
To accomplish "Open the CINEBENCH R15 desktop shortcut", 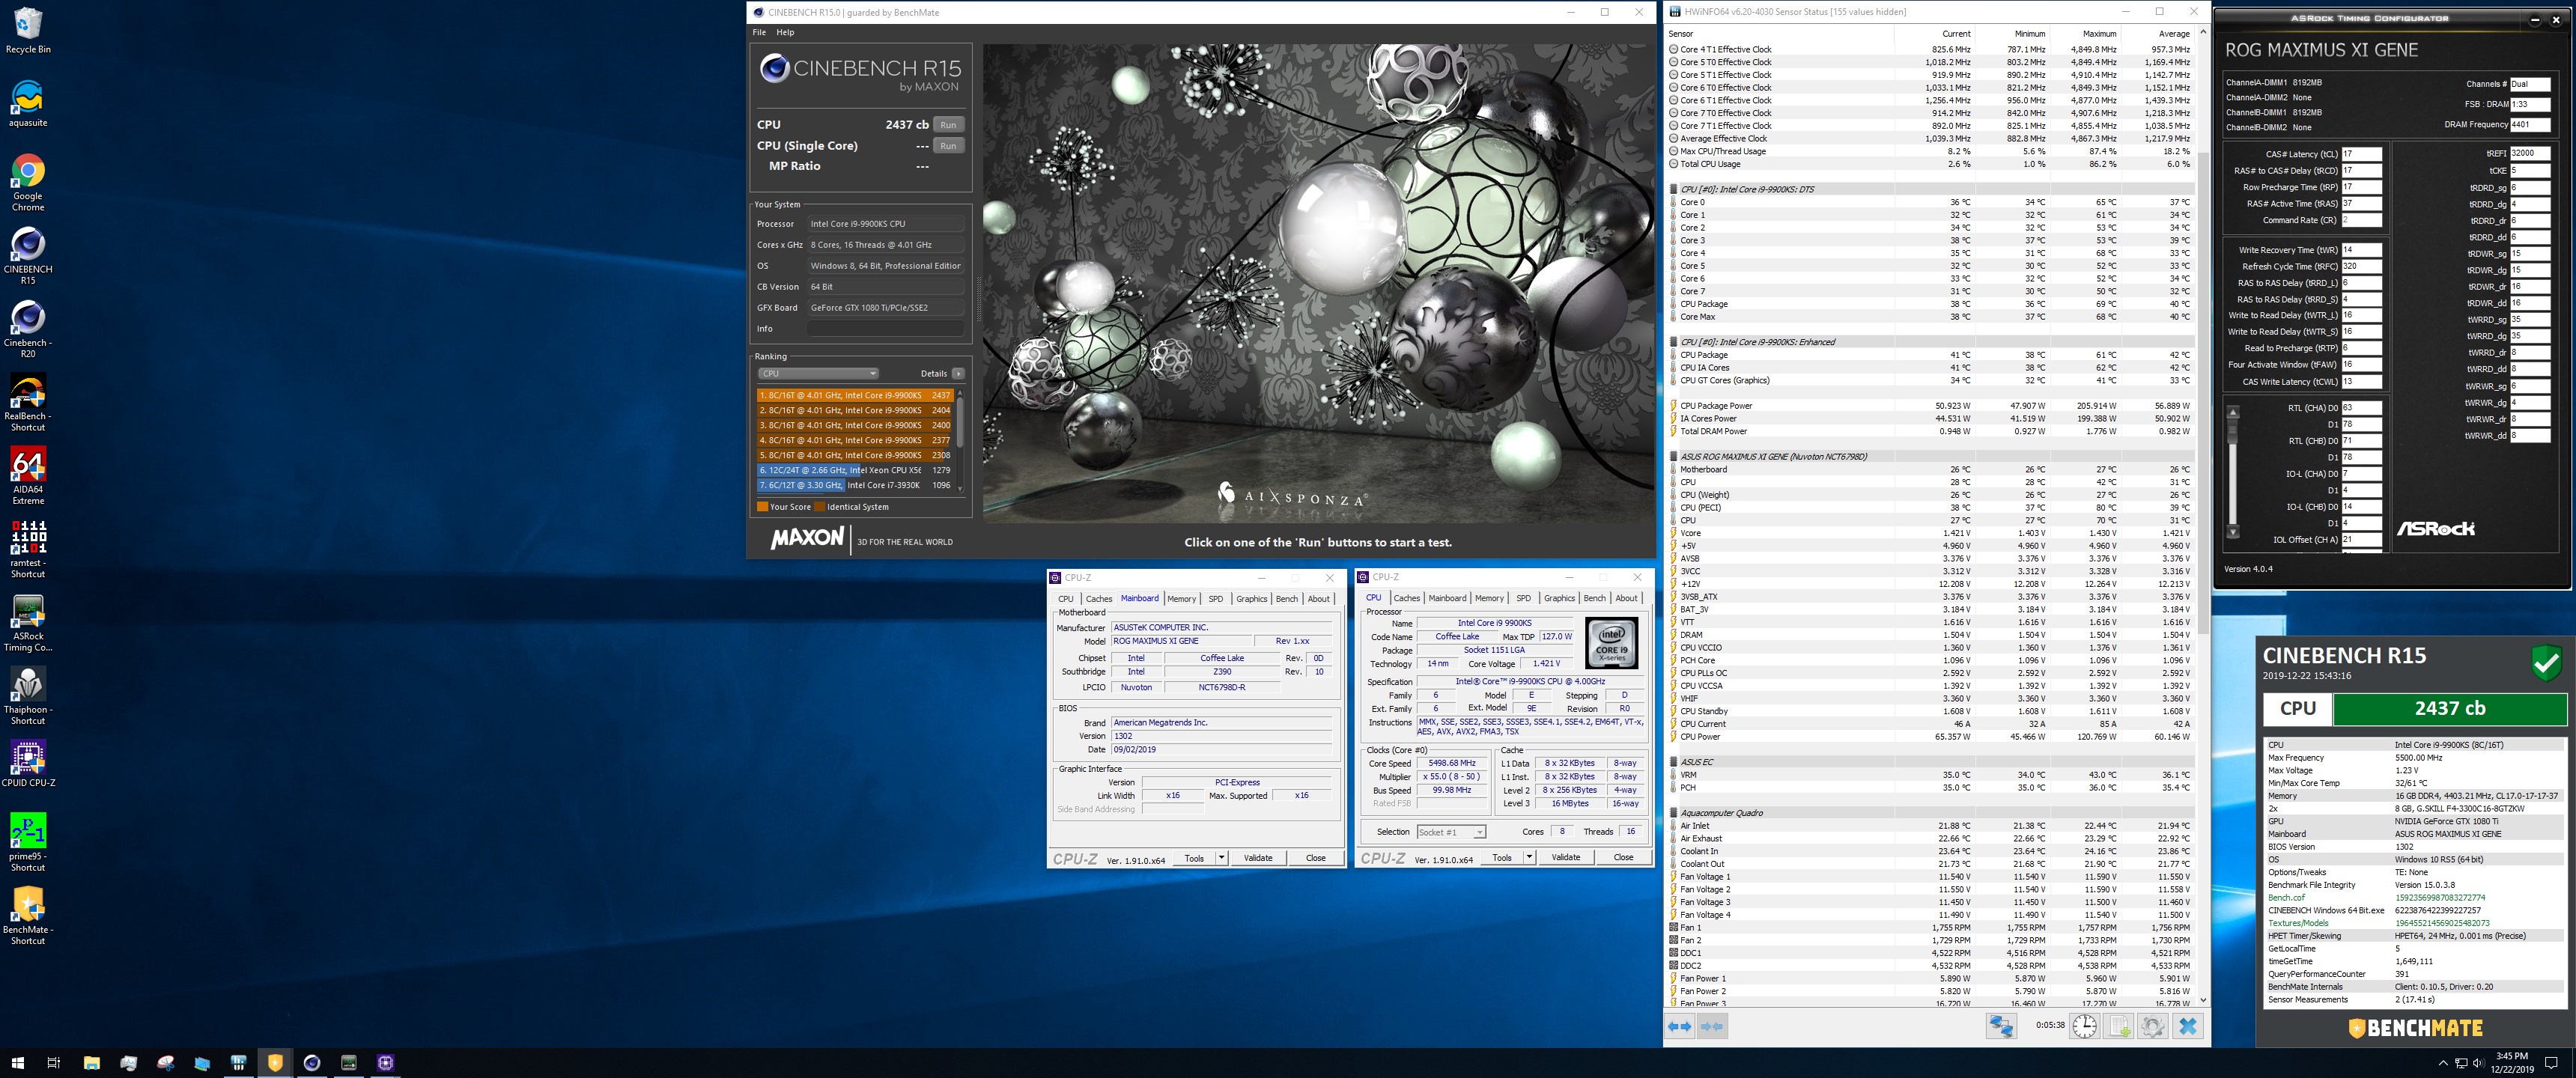I will pyautogui.click(x=28, y=256).
